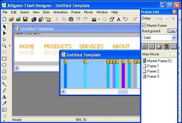The height and width of the screenshot is (123, 182).
Task: Create a new document with the blank page icon
Action: [x=4, y=19]
